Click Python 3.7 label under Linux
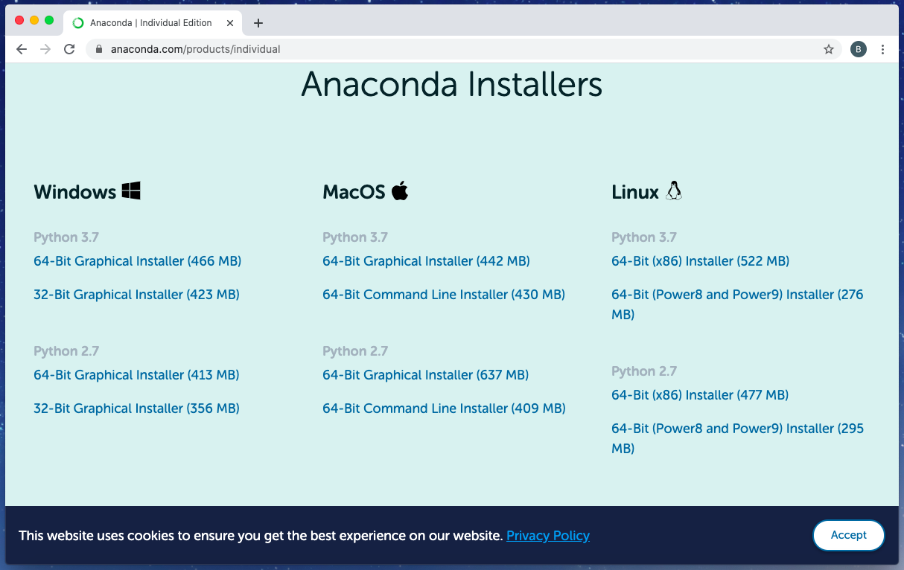This screenshot has height=570, width=904. pyautogui.click(x=644, y=237)
